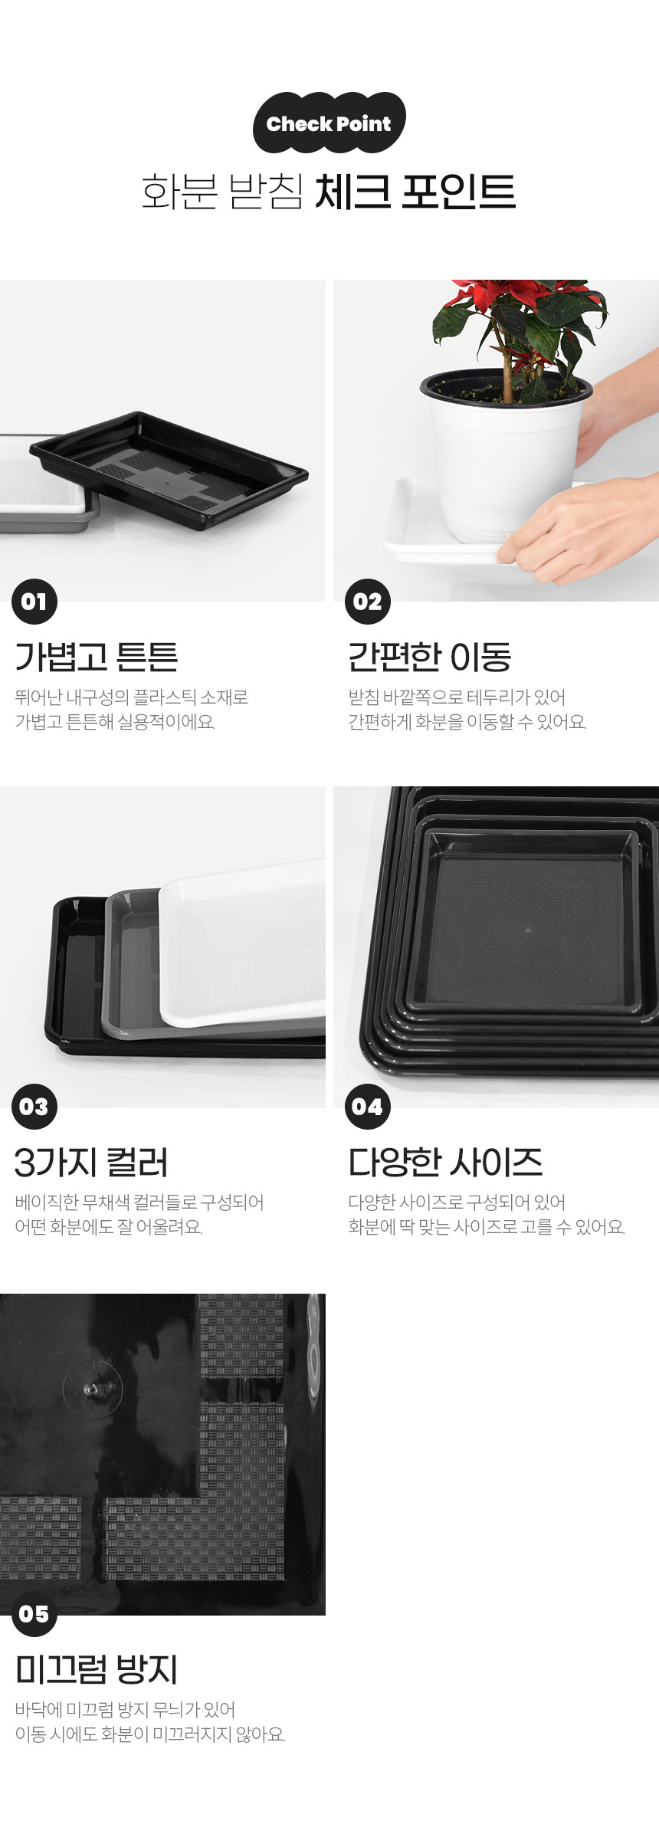The width and height of the screenshot is (659, 1834).
Task: Click the 미끄럼 방지 heading
Action: tap(97, 1668)
